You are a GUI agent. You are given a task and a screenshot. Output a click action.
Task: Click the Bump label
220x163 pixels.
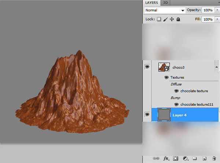click(x=175, y=98)
